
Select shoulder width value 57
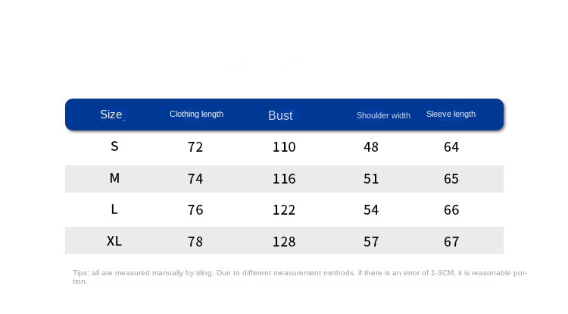point(371,242)
